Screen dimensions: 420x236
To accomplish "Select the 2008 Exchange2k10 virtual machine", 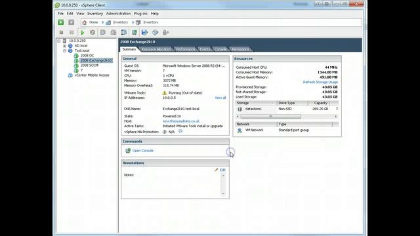I will click(x=96, y=60).
